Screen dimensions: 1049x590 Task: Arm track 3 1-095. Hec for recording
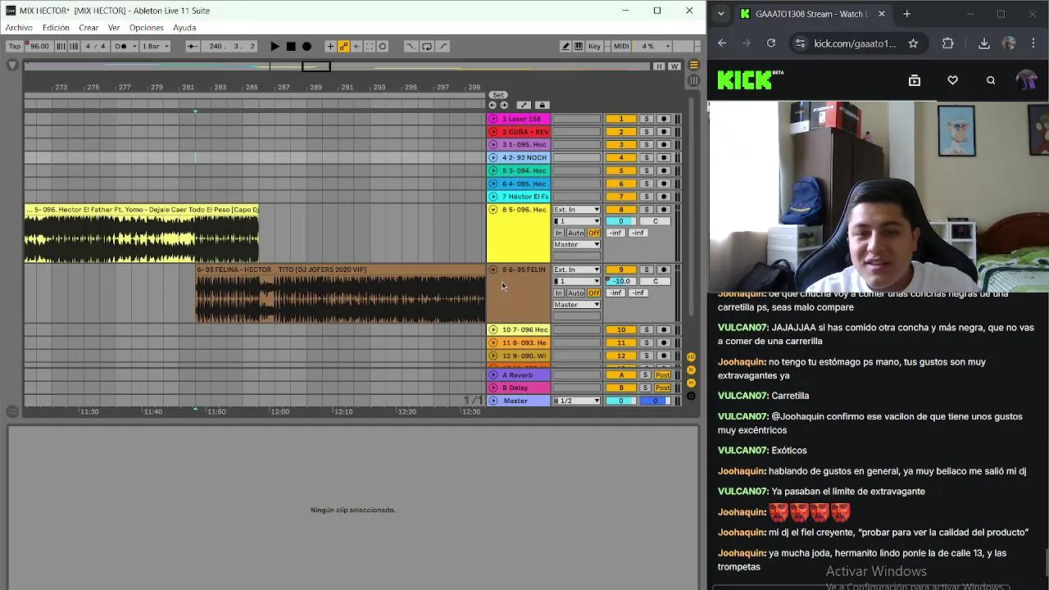(x=664, y=145)
